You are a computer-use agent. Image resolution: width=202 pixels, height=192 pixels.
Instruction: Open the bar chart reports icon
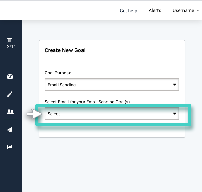tap(10, 147)
